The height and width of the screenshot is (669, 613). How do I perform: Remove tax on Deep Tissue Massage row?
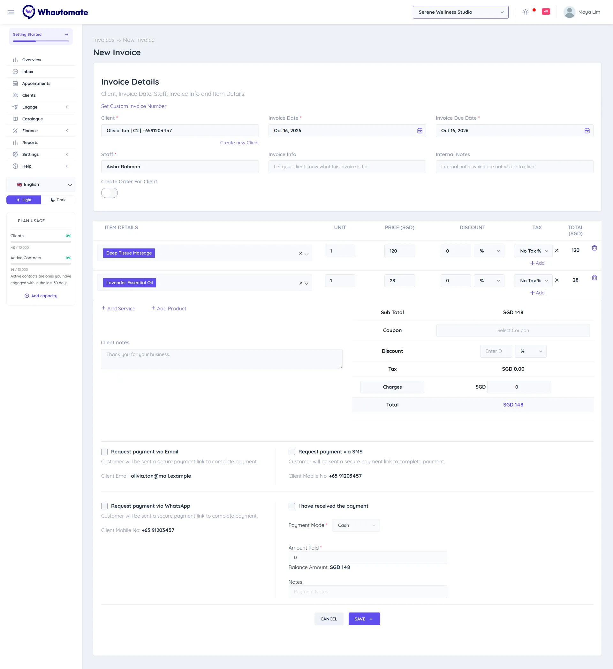(556, 251)
